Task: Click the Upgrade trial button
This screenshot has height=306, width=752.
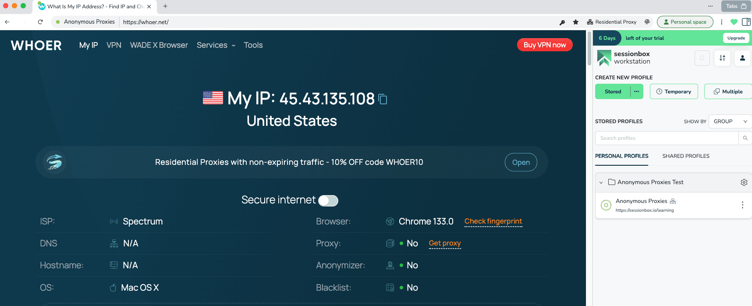Action: click(736, 38)
